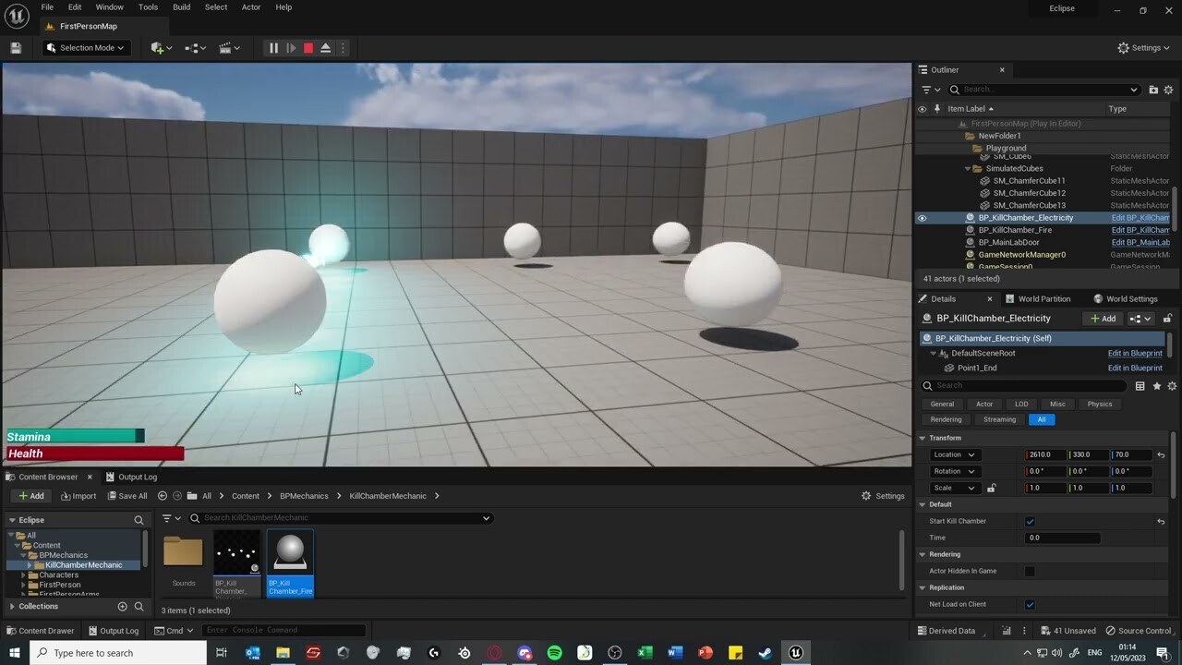1182x665 pixels.
Task: Select the Point1_End component
Action: click(x=976, y=368)
